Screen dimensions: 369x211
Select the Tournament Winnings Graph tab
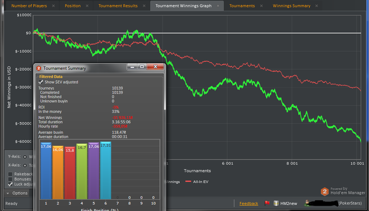click(x=183, y=6)
